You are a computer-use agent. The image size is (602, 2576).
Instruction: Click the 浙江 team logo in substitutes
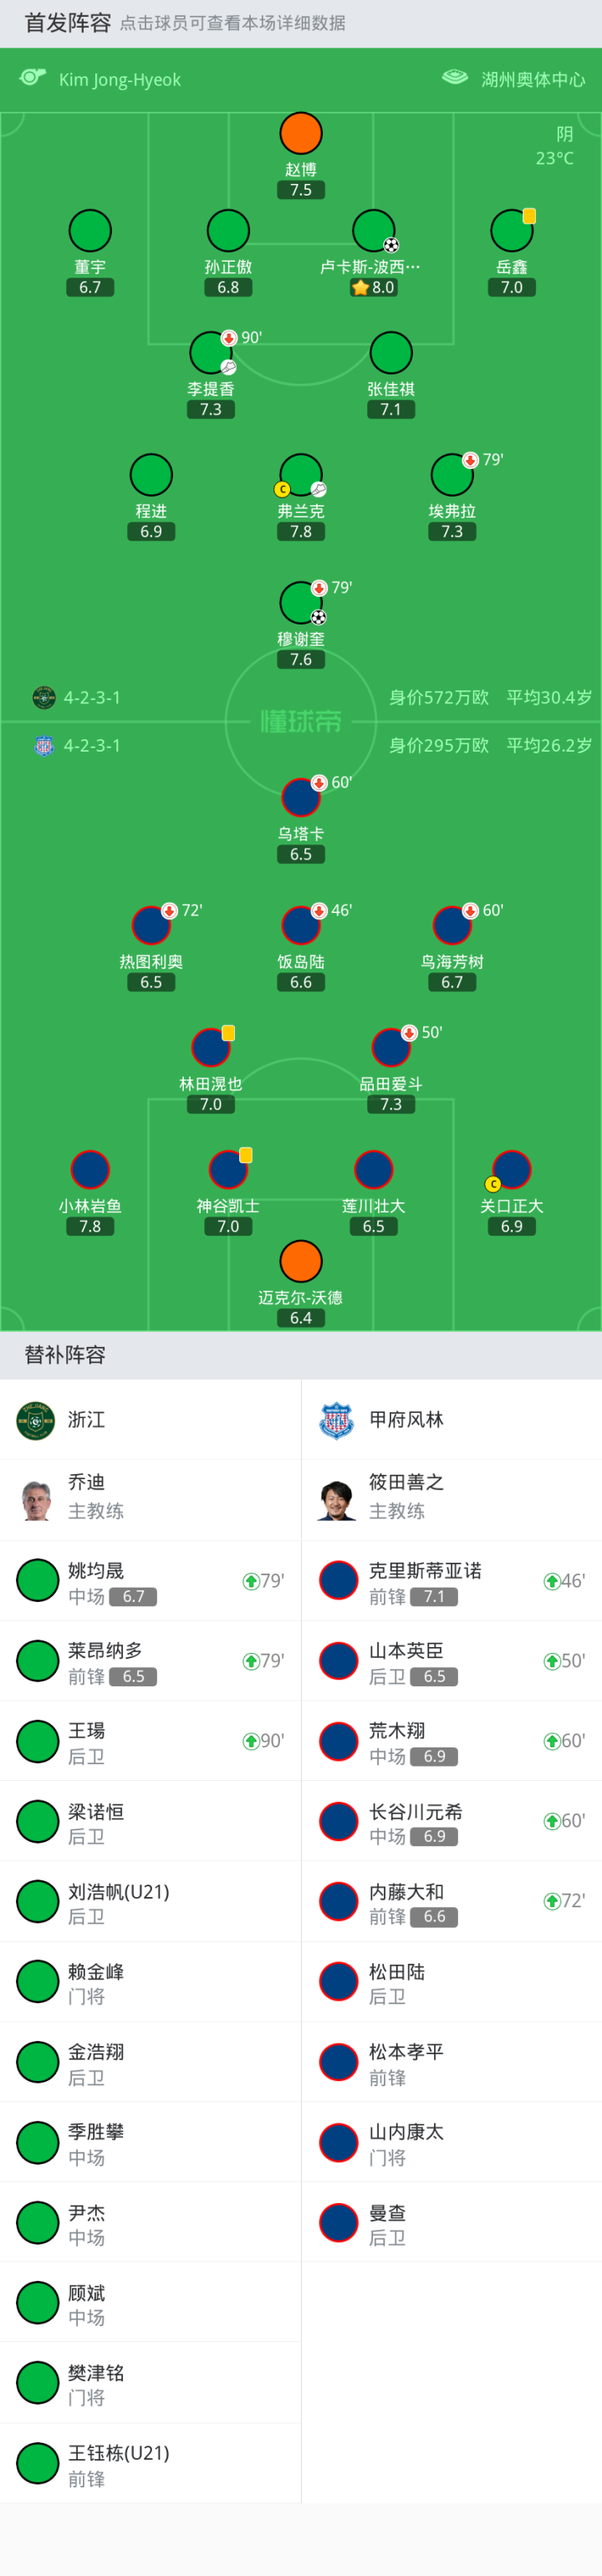tap(36, 1420)
